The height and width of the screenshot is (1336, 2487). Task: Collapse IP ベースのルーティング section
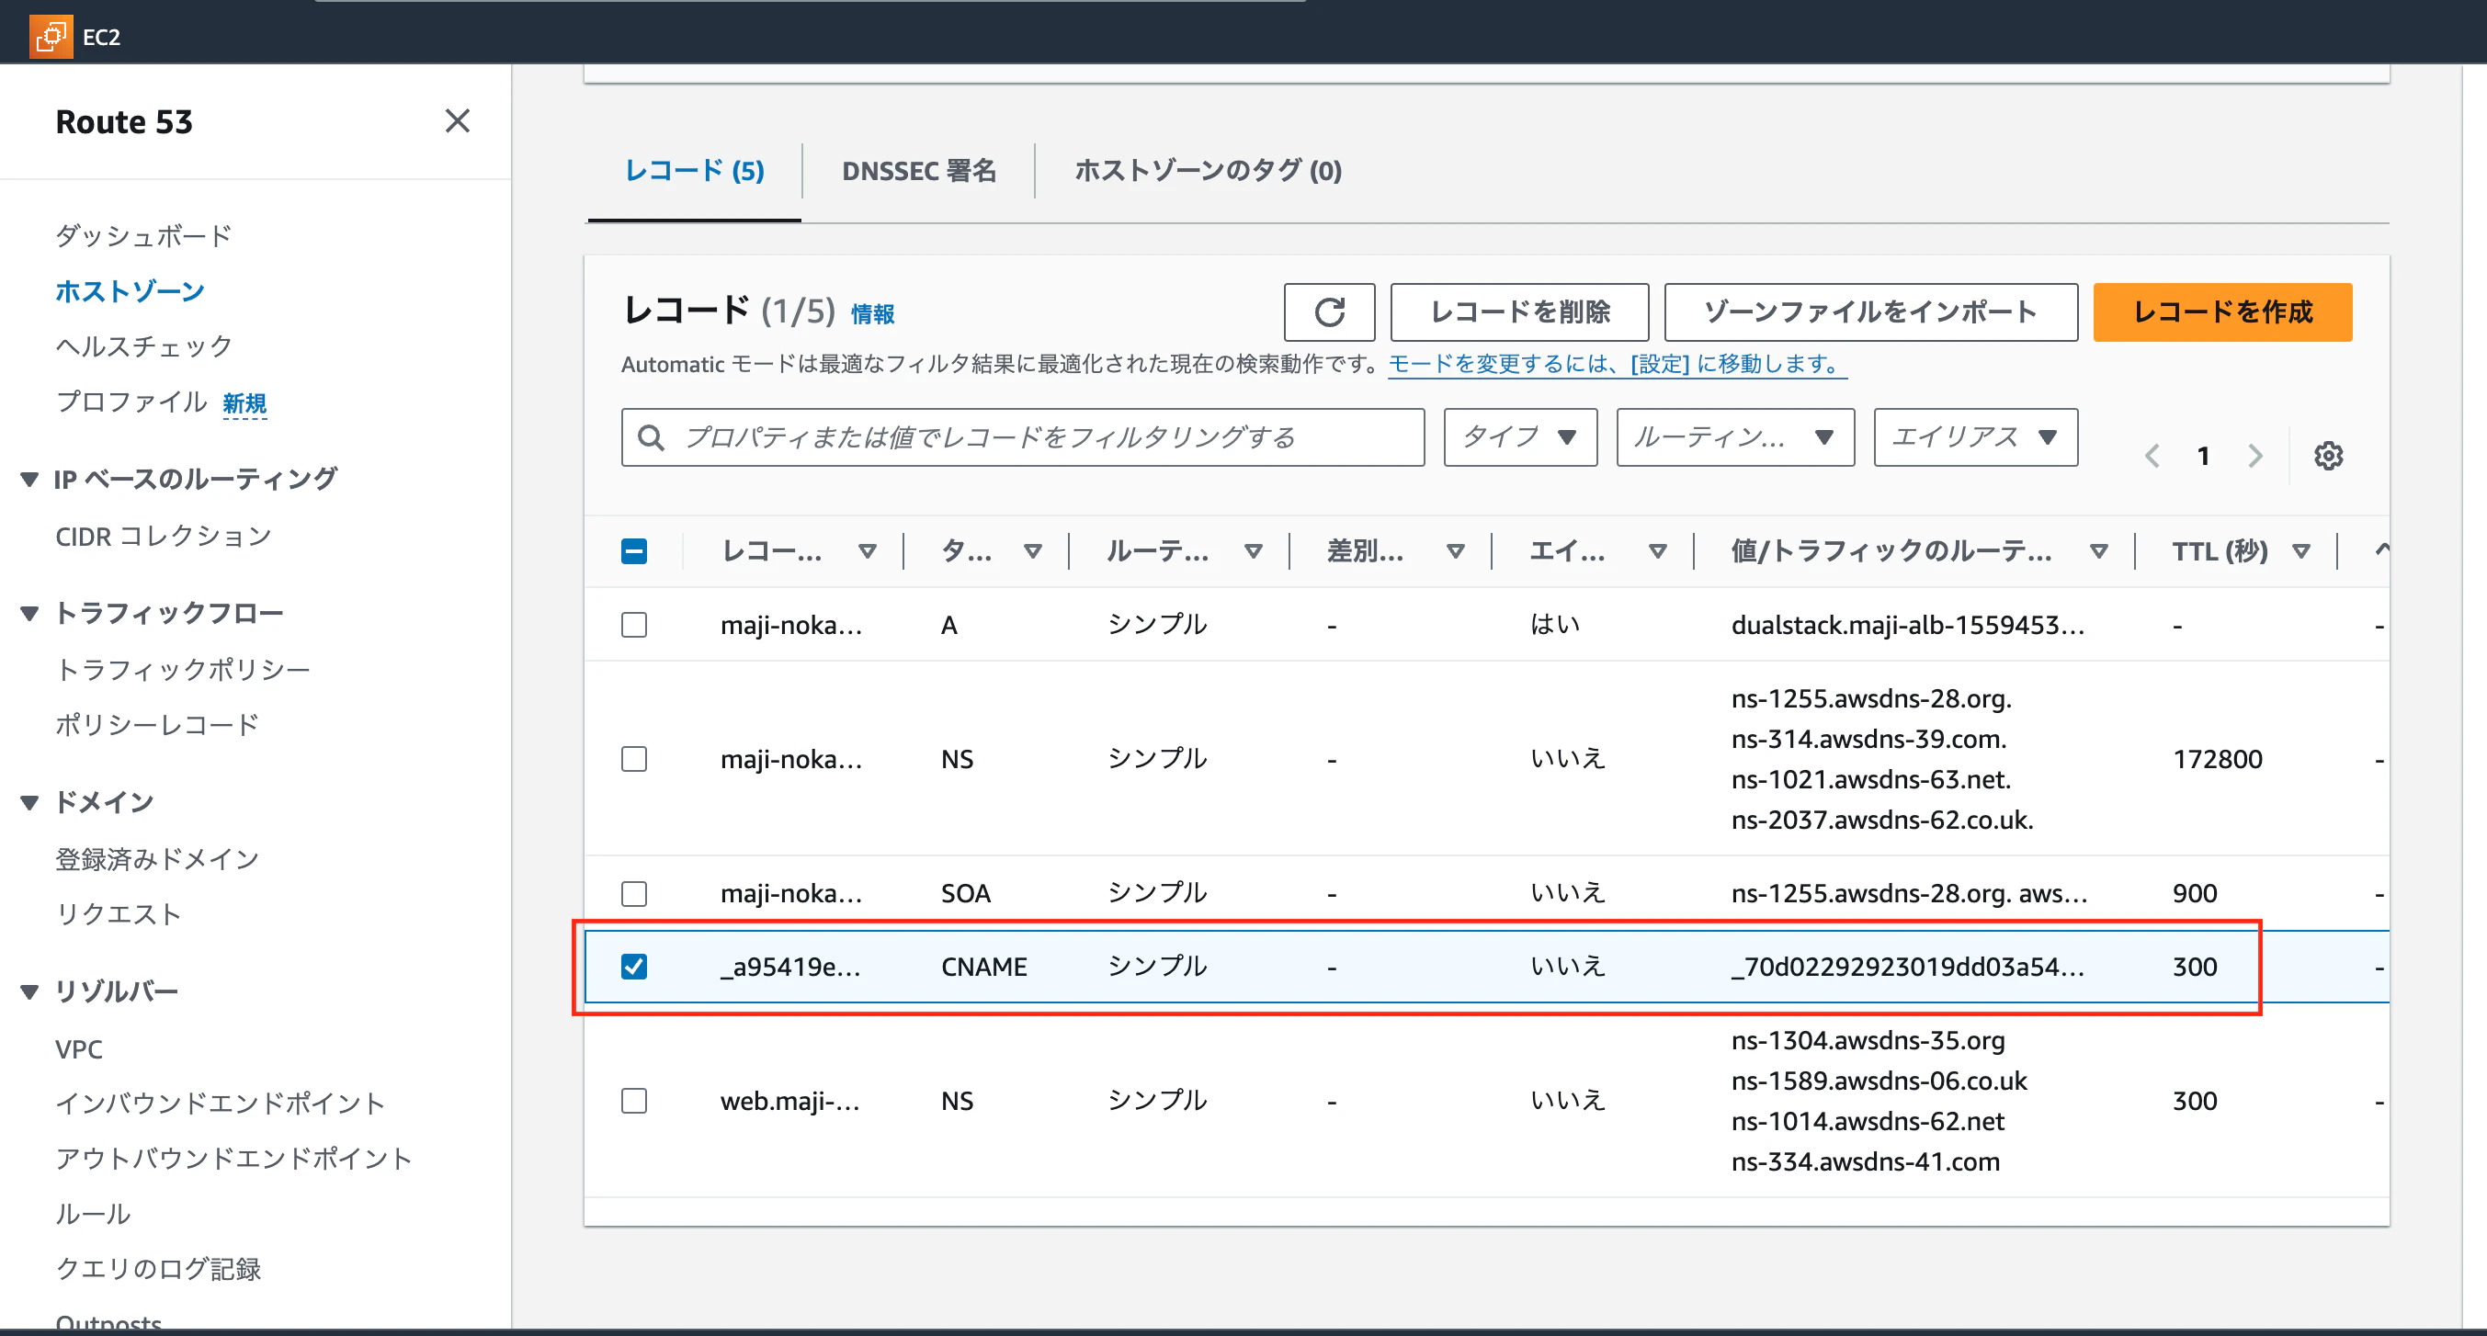click(x=30, y=479)
